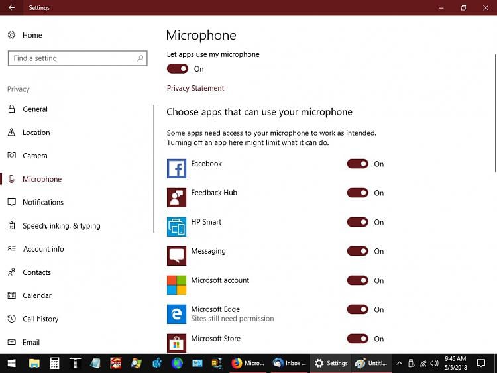Click the Contacts label in sidebar
The height and width of the screenshot is (373, 497).
[36, 272]
